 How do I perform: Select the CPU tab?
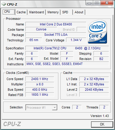(x=9, y=12)
